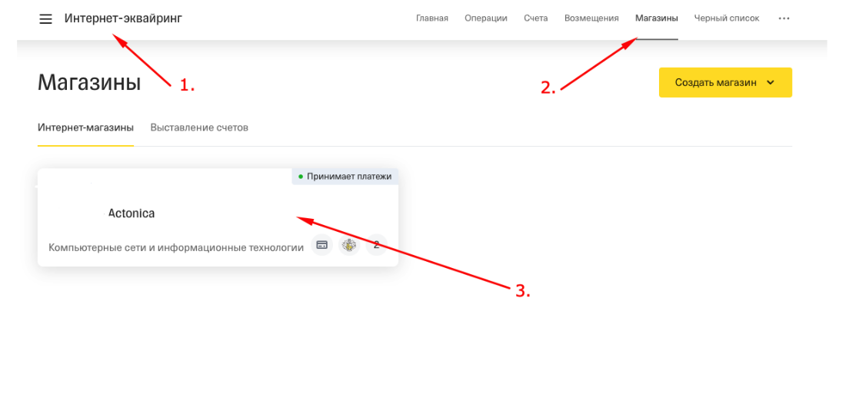This screenshot has width=849, height=417.
Task: Open the Actonica store name
Action: tap(132, 213)
